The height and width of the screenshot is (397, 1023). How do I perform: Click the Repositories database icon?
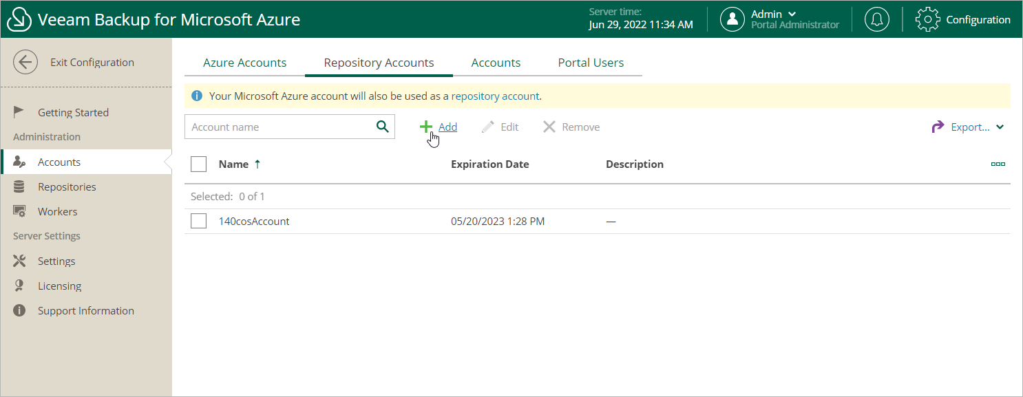point(19,187)
